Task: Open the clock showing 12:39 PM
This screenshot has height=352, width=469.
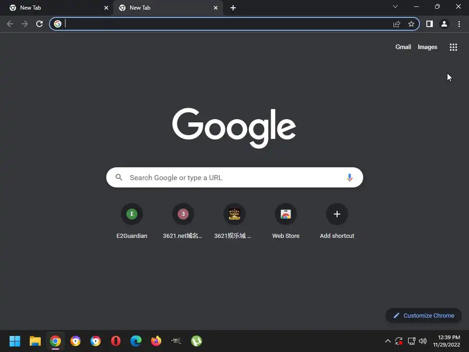Action: (x=447, y=341)
